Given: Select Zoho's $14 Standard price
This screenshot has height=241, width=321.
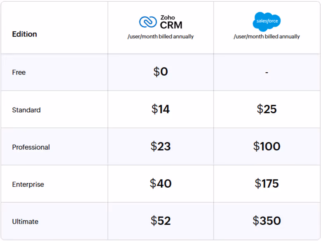Looking at the screenshot, I should coord(161,109).
